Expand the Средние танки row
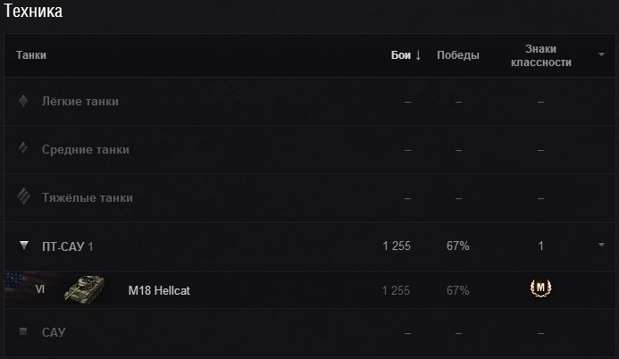The width and height of the screenshot is (619, 359). tap(86, 149)
